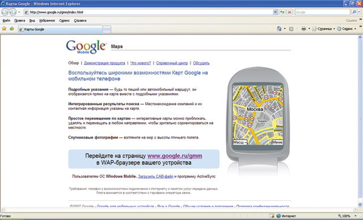The width and height of the screenshot is (363, 220).
Task: Click the vertical scrollbar up arrow
Action: [360, 37]
